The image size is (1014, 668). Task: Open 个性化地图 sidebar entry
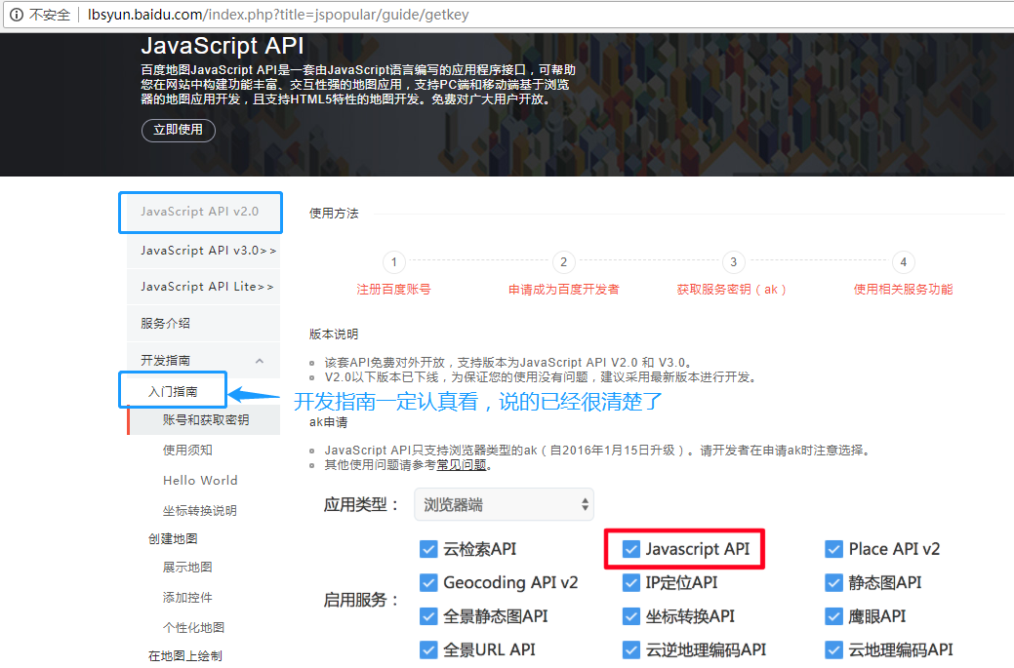click(194, 627)
